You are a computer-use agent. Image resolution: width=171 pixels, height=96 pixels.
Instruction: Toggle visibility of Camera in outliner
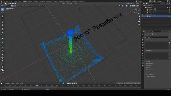(x=169, y=9)
